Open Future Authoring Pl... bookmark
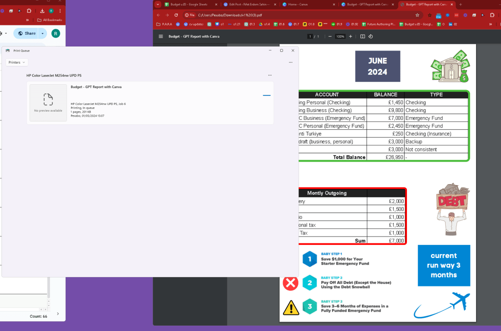 pyautogui.click(x=378, y=24)
